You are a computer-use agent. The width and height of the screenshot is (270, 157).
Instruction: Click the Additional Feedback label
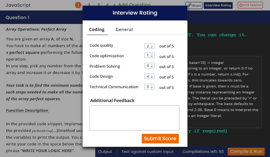tap(112, 101)
